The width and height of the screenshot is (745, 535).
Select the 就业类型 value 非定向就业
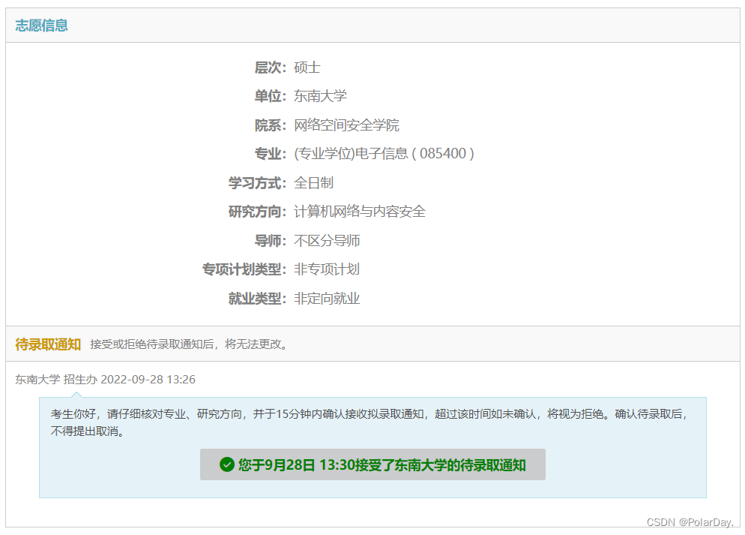coord(327,299)
